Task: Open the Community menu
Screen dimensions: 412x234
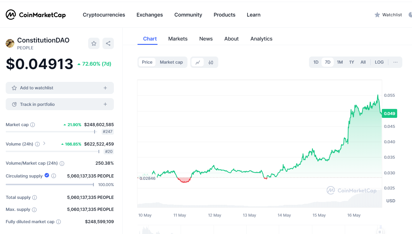Action: 188,15
